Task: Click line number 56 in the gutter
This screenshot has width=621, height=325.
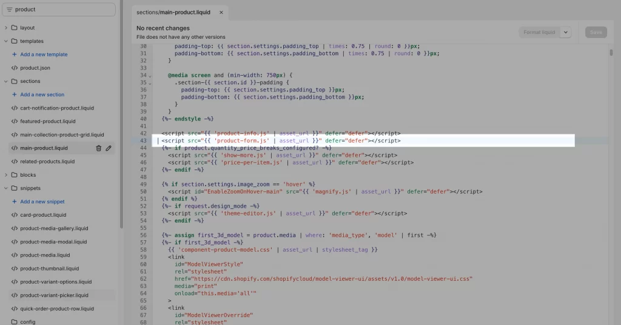Action: [x=143, y=235]
